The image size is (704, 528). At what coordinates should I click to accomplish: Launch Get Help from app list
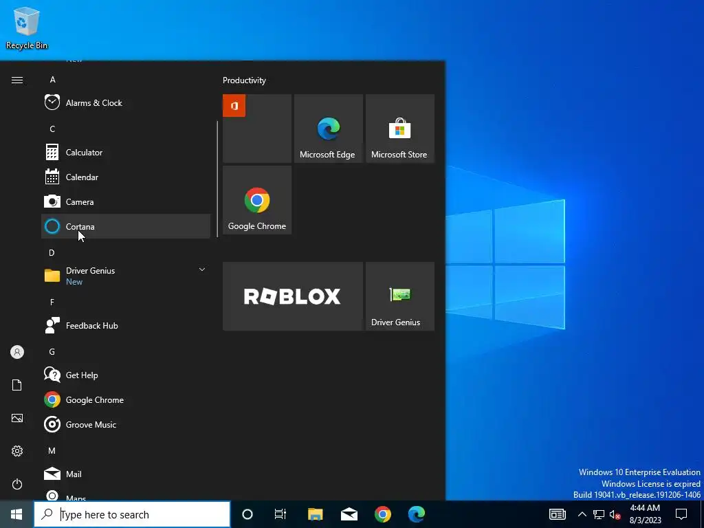126,375
